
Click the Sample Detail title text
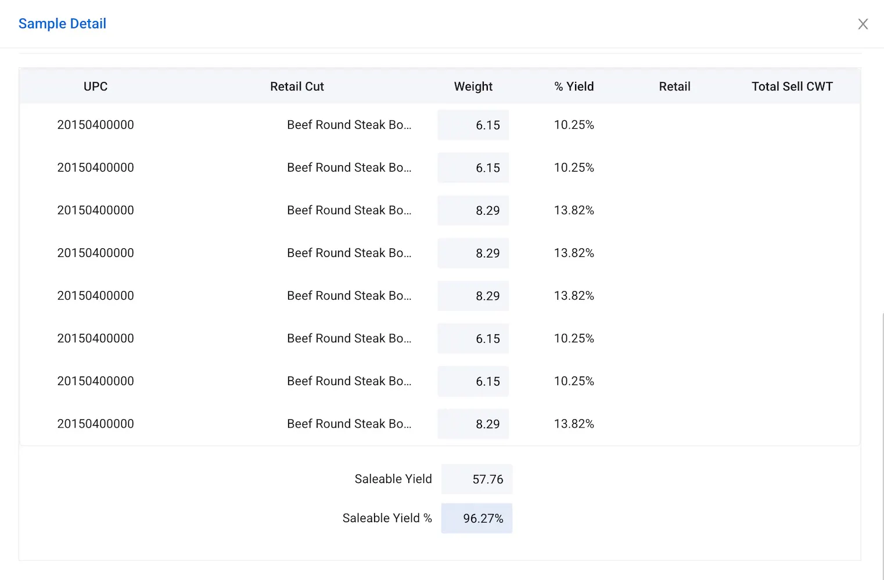tap(62, 24)
